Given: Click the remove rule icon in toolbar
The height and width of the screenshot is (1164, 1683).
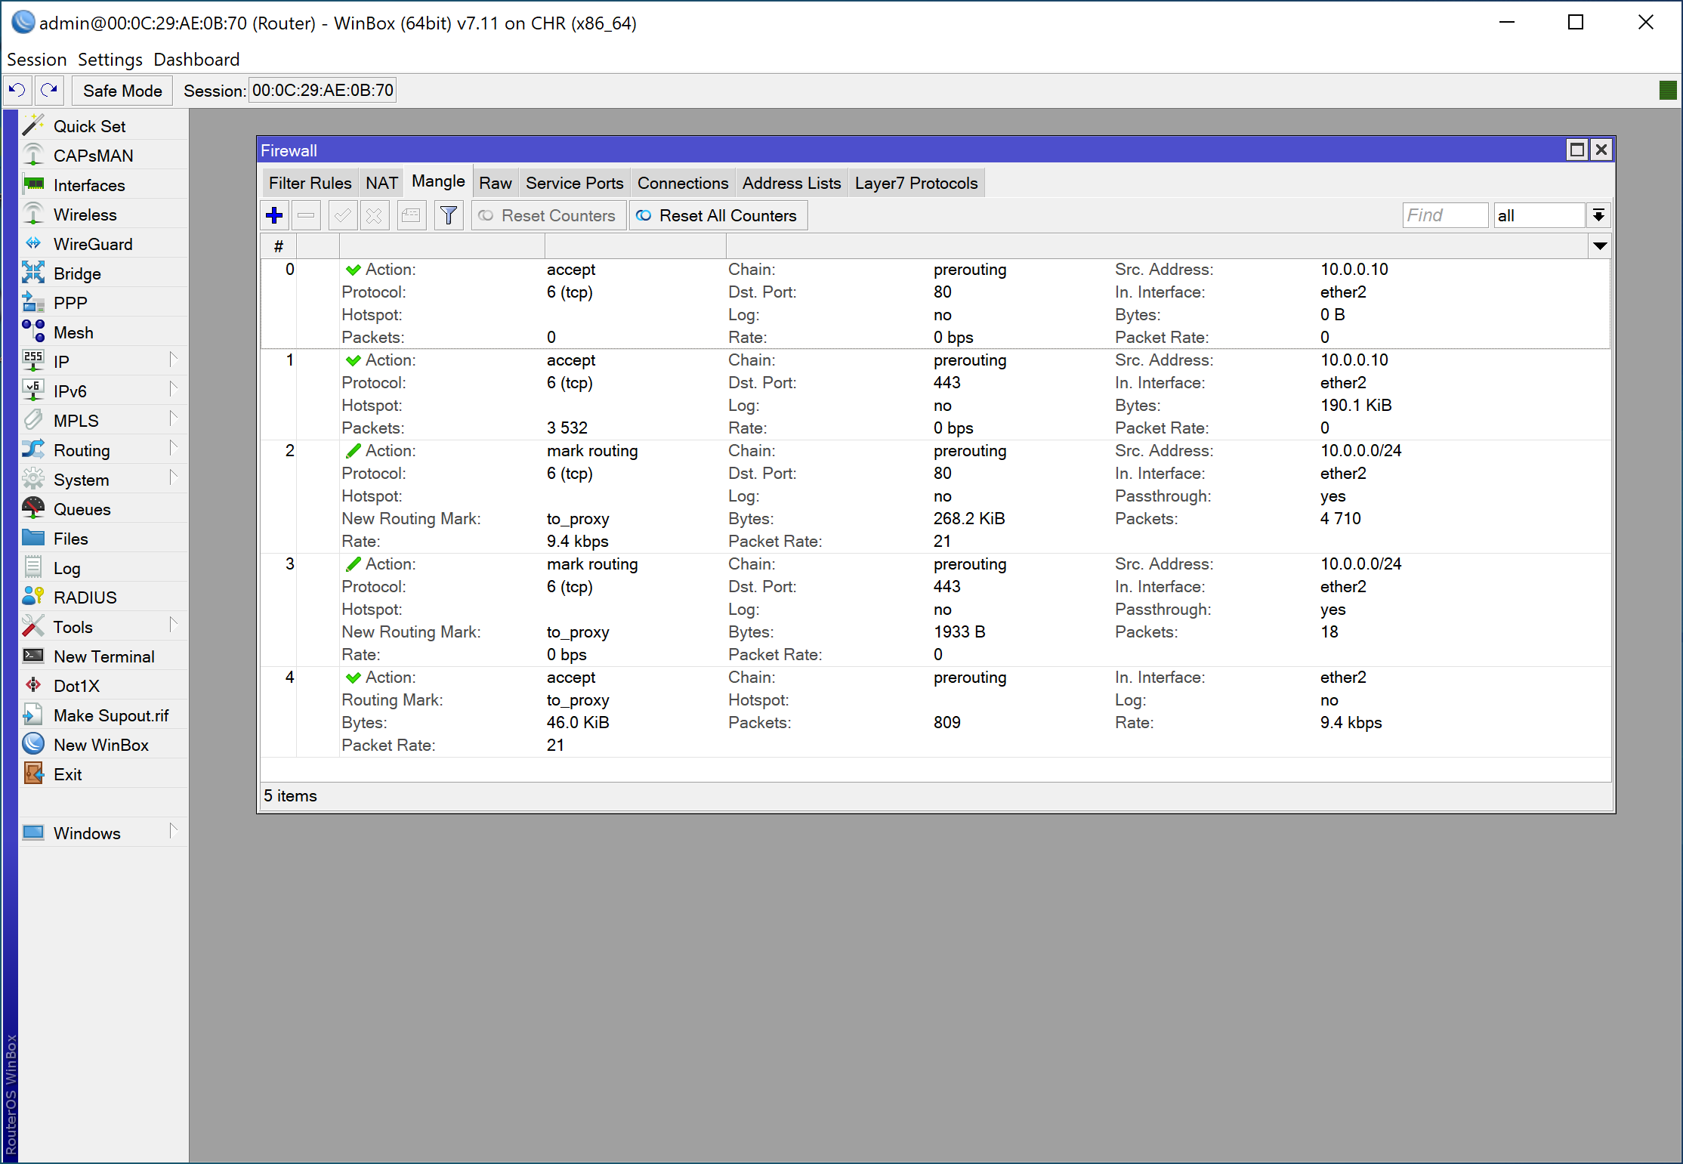Looking at the screenshot, I should [x=303, y=215].
